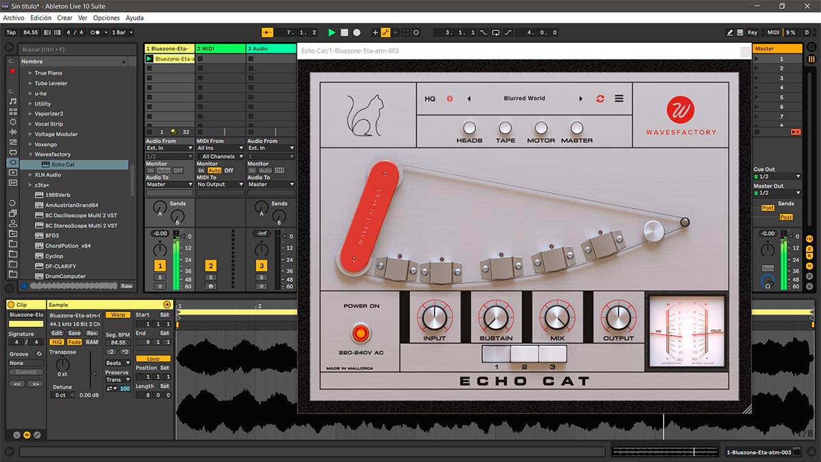Viewport: 821px width, 462px height.
Task: Halve tempo with the :2 button
Action: point(111,352)
